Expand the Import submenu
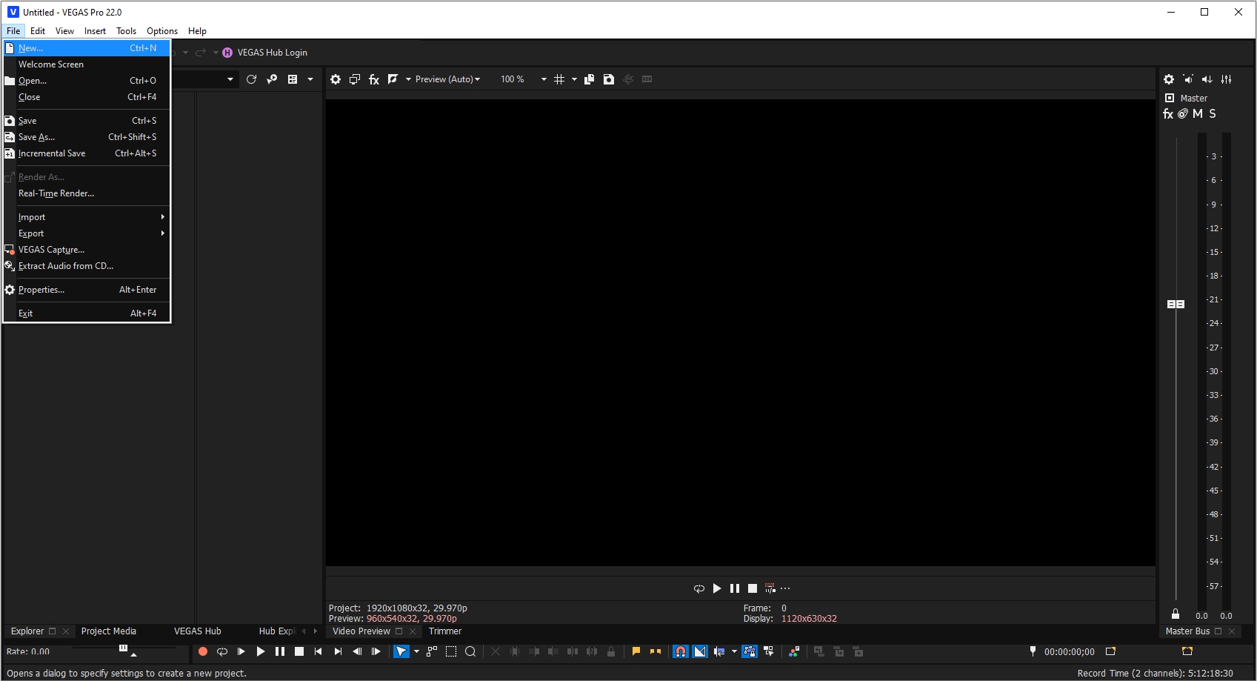 click(87, 217)
